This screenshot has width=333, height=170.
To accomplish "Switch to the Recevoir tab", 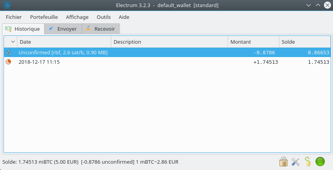I will (x=101, y=29).
